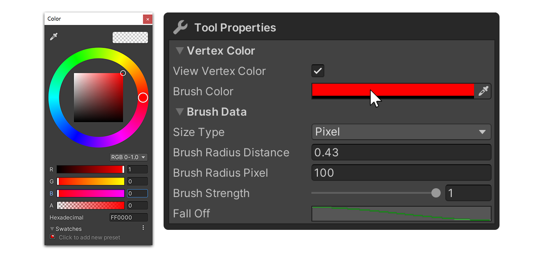This screenshot has width=544, height=259.
Task: Click the 'Click to add new preset' text
Action: [x=89, y=237]
